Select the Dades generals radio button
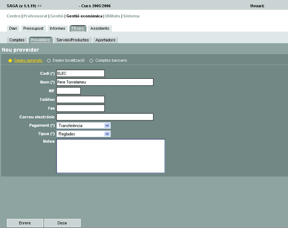The width and height of the screenshot is (288, 228). point(10,61)
